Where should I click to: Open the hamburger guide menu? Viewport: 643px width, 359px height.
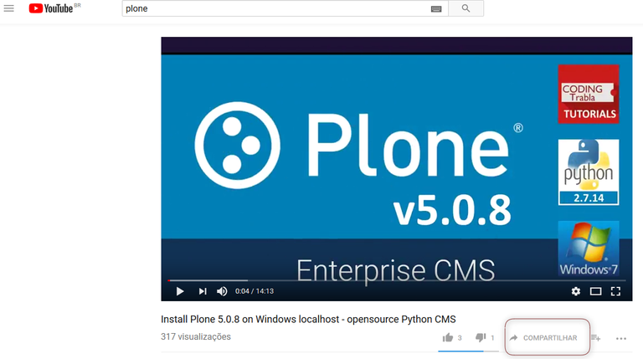coord(8,8)
